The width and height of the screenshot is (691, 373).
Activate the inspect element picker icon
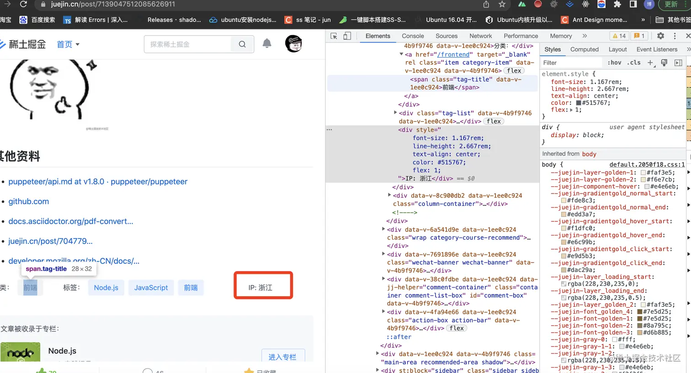pyautogui.click(x=334, y=36)
